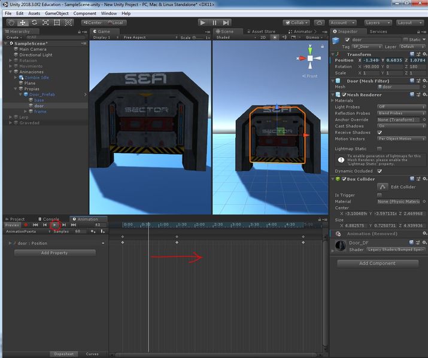Open Cast Shadows dropdown
428x358 pixels.
coord(401,126)
